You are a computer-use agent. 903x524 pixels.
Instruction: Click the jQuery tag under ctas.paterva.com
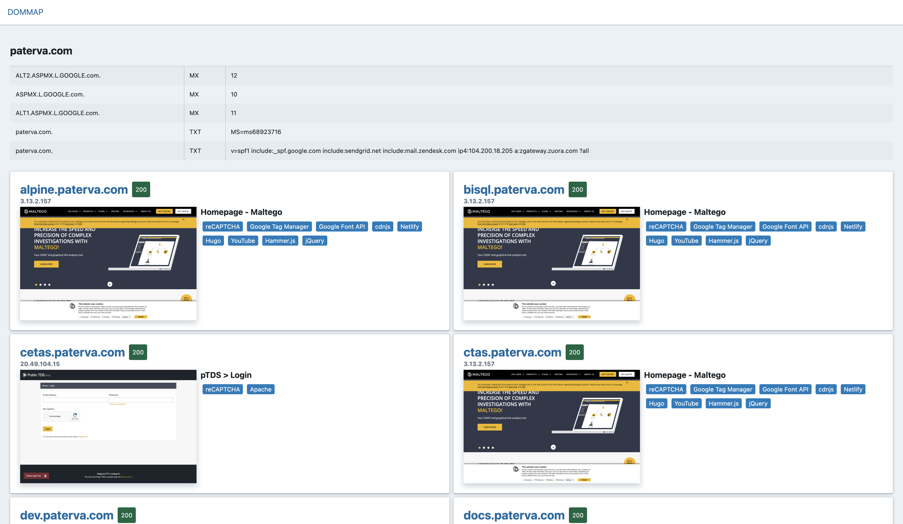point(758,403)
